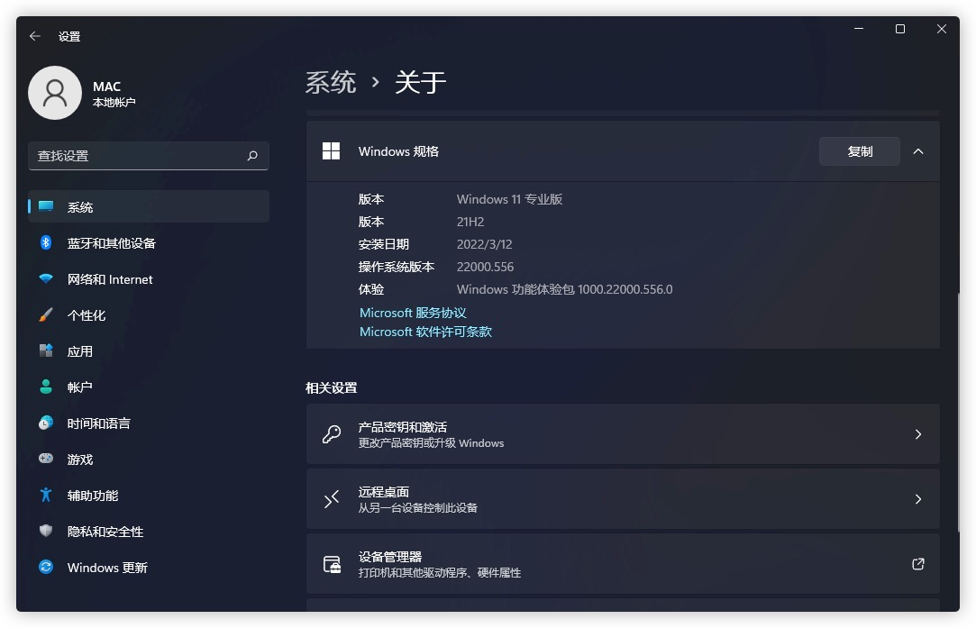
Task: Click the Windows 更新 refresh icon
Action: coord(46,567)
